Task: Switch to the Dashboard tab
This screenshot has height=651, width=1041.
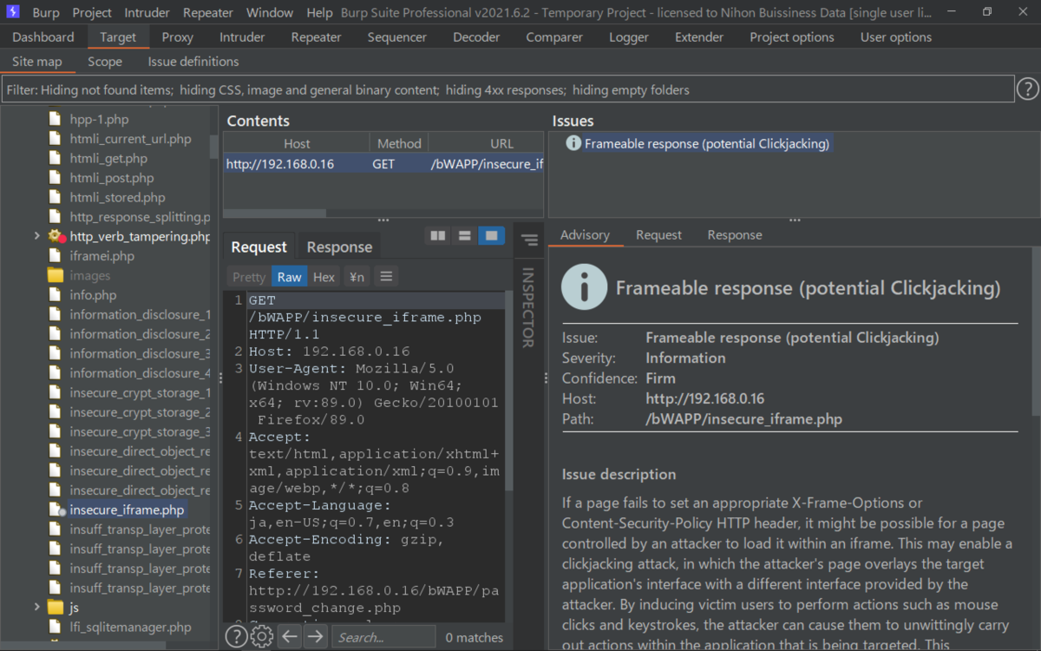Action: [43, 37]
